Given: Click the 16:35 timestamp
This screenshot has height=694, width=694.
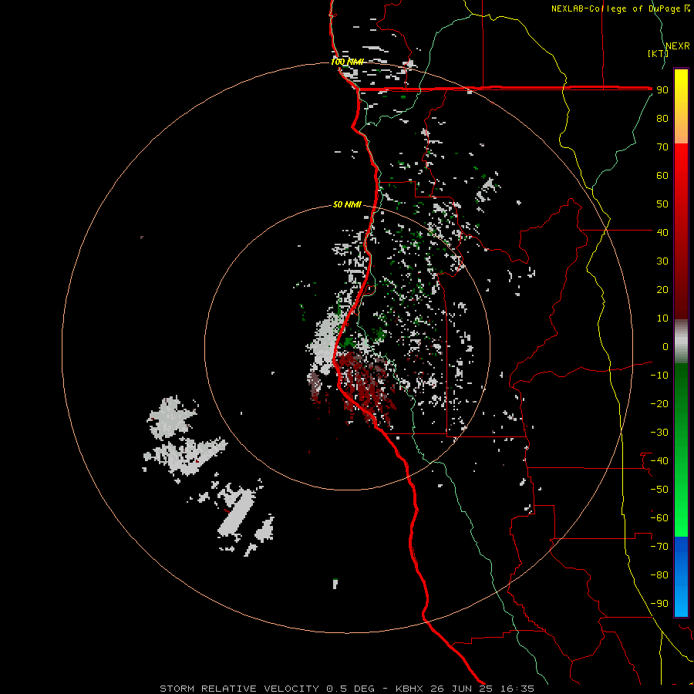Looking at the screenshot, I should point(517,689).
